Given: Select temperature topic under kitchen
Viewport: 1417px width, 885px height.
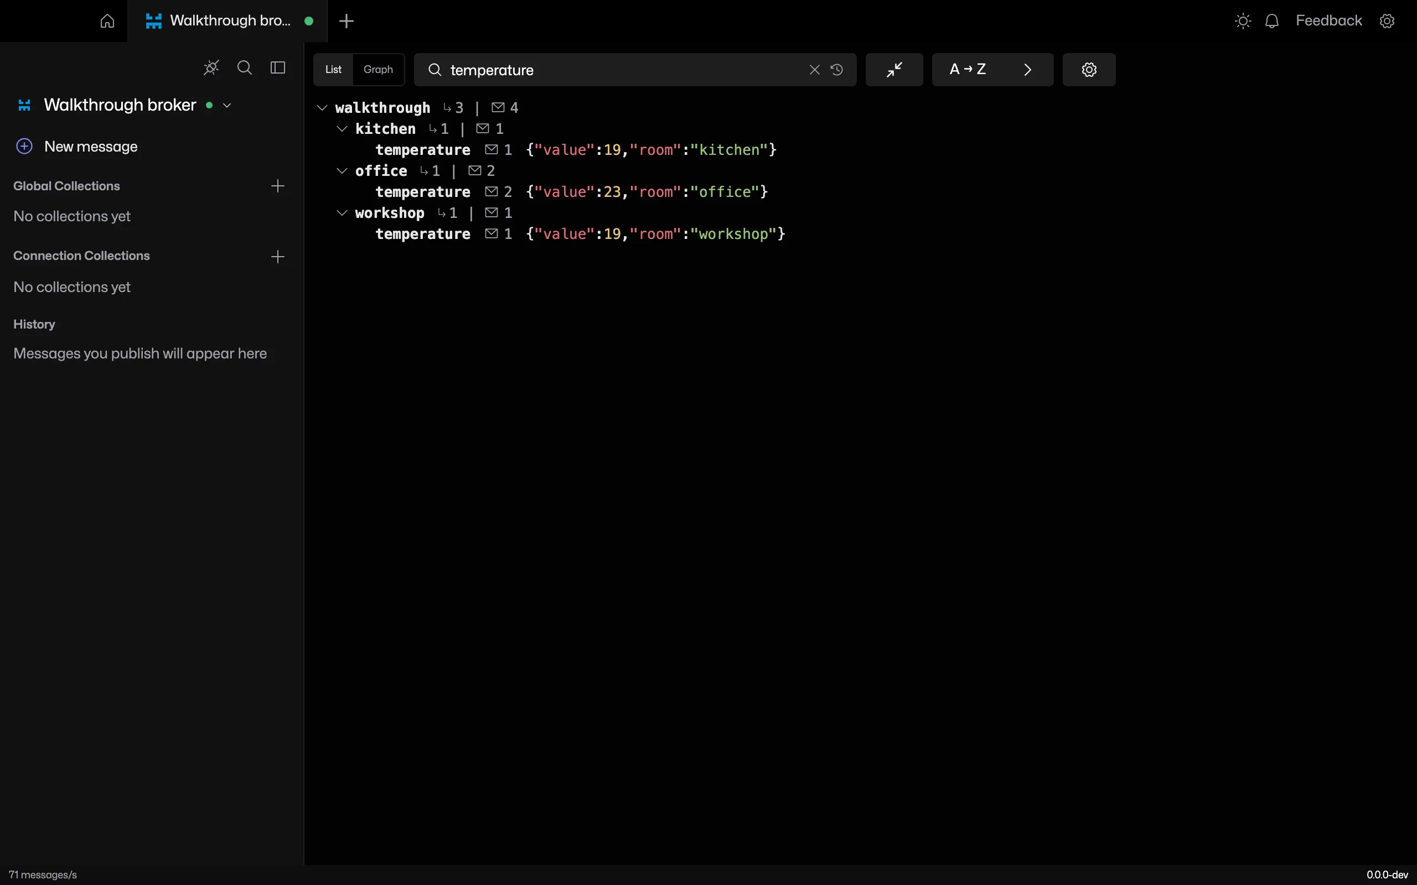Looking at the screenshot, I should 423,150.
